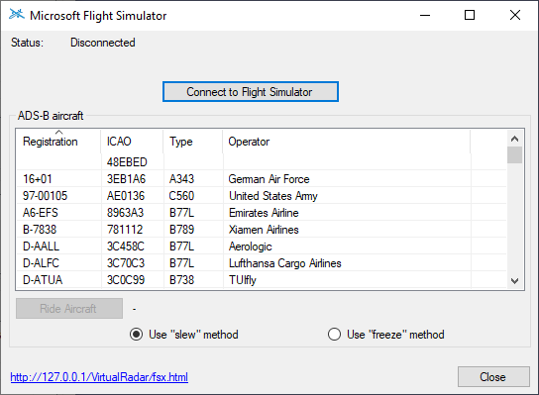Click the Close button

tap(493, 377)
